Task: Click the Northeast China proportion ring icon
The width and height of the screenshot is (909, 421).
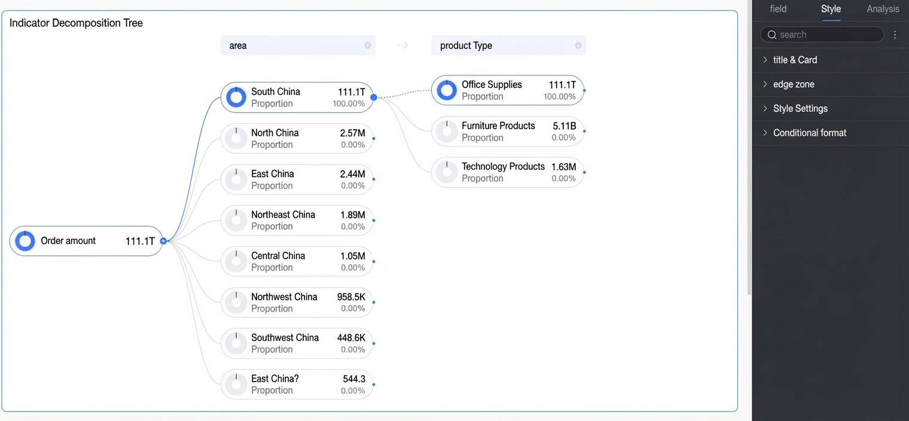Action: pos(236,220)
